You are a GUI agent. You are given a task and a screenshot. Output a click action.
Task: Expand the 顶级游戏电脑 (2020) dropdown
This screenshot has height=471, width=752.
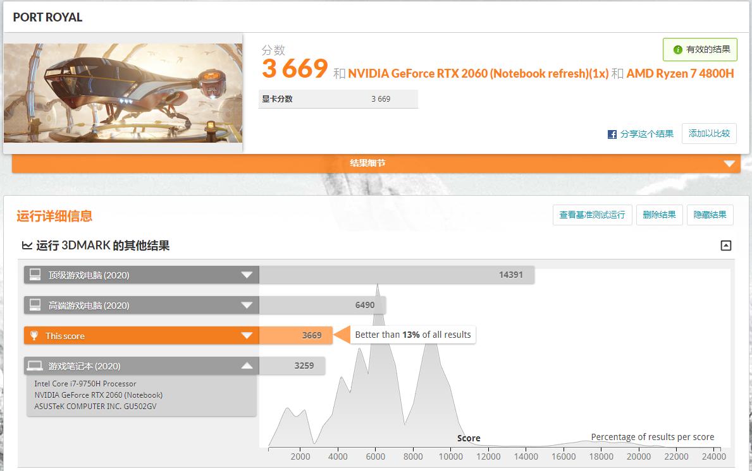pos(247,274)
